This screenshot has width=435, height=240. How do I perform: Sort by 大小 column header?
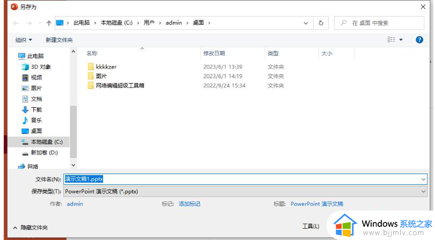point(327,54)
